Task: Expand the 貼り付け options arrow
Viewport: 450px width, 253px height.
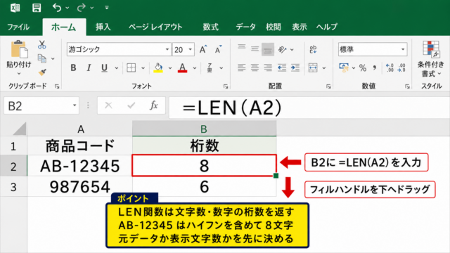Action: click(19, 73)
